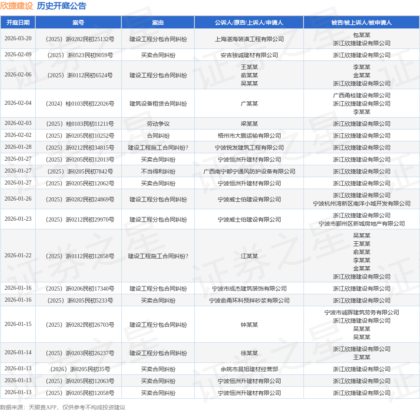Click plaintiff 广西南宁都宁通风防护设备有限公司
This screenshot has height=411, width=420.
tap(249, 171)
